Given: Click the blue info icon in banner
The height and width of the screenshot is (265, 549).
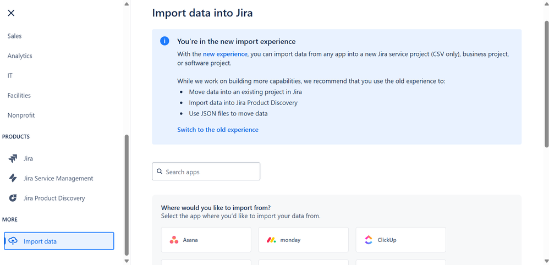Looking at the screenshot, I should coord(164,41).
